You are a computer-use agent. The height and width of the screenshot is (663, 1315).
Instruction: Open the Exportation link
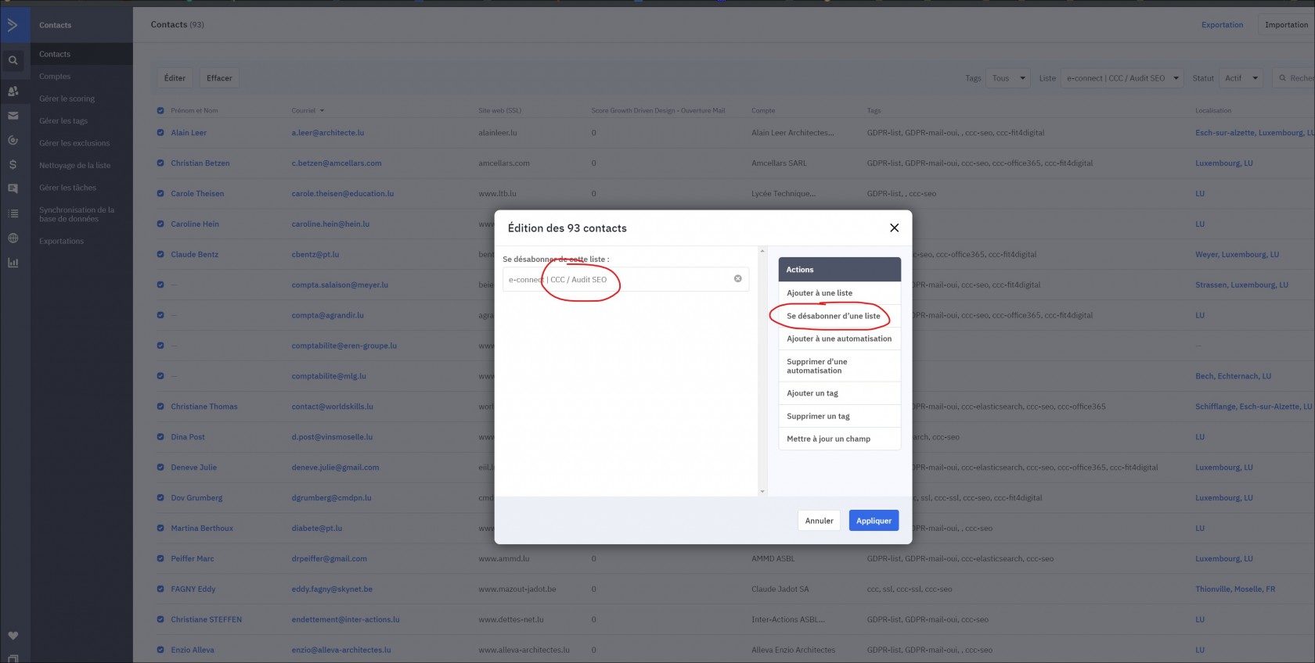pos(1222,25)
